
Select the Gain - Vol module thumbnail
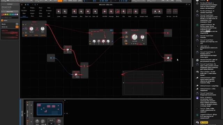tap(88, 11)
